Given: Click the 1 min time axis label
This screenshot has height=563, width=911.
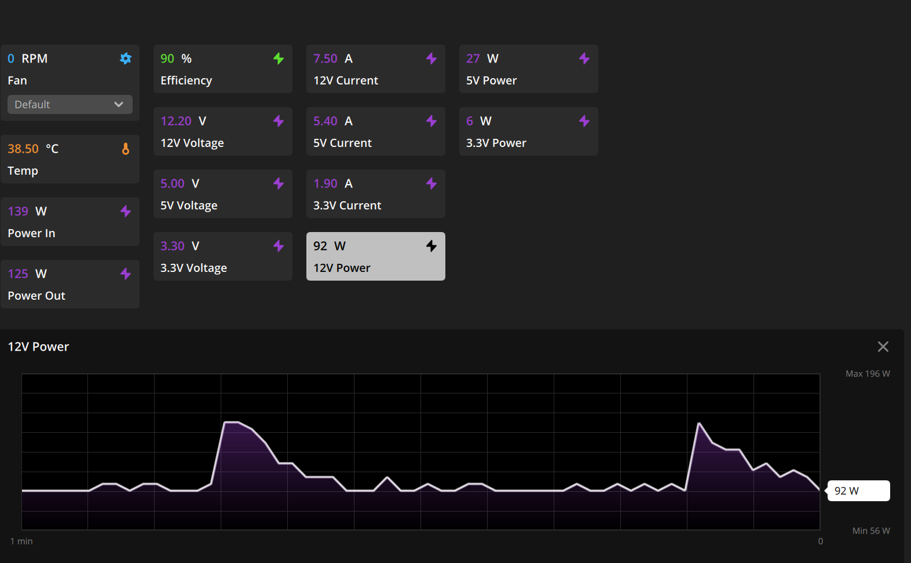Looking at the screenshot, I should click(21, 541).
